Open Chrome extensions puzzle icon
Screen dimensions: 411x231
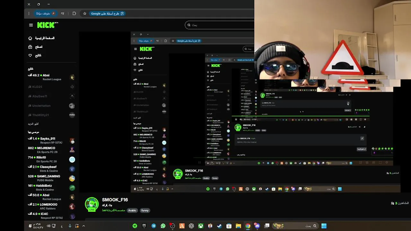74,13
